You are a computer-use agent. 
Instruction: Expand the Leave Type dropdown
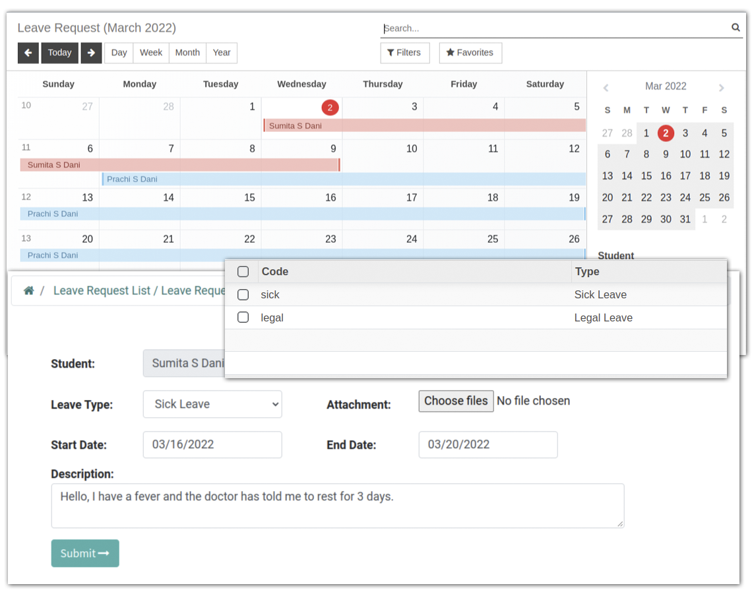[212, 404]
